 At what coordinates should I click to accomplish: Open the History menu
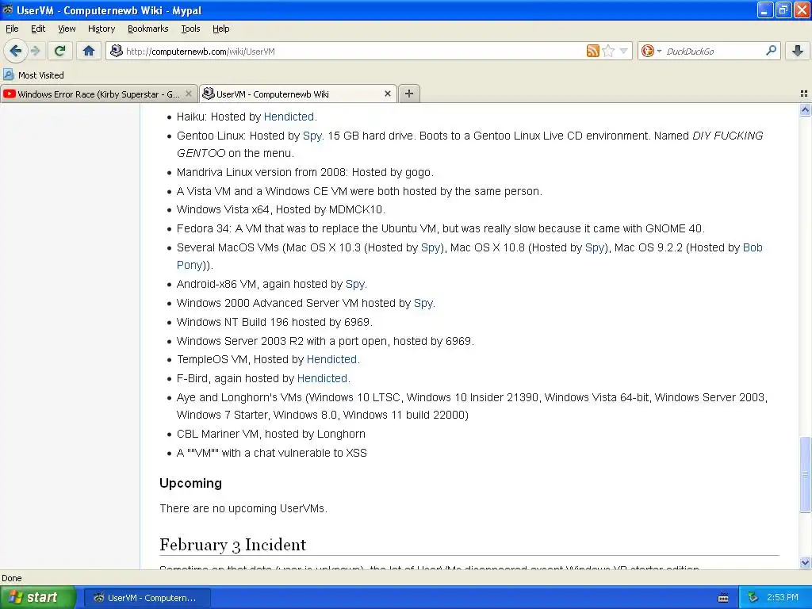pos(101,29)
